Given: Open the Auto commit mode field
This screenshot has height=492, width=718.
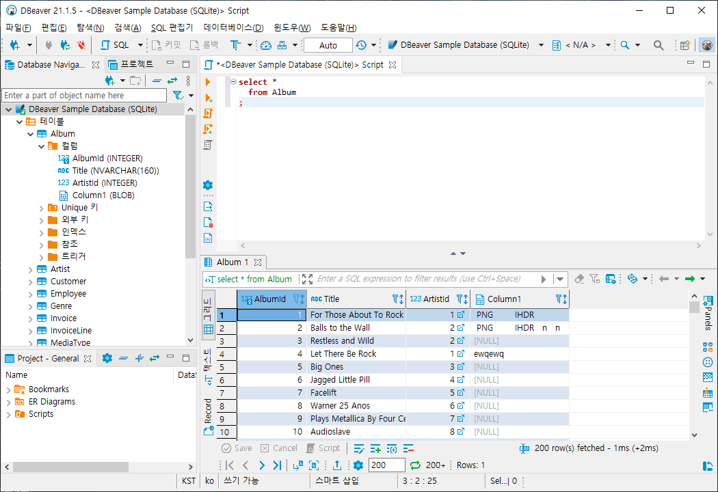Looking at the screenshot, I should (x=328, y=45).
